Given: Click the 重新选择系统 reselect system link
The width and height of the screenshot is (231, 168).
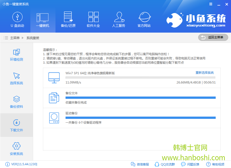Looking at the screenshot, I should coord(204,72).
